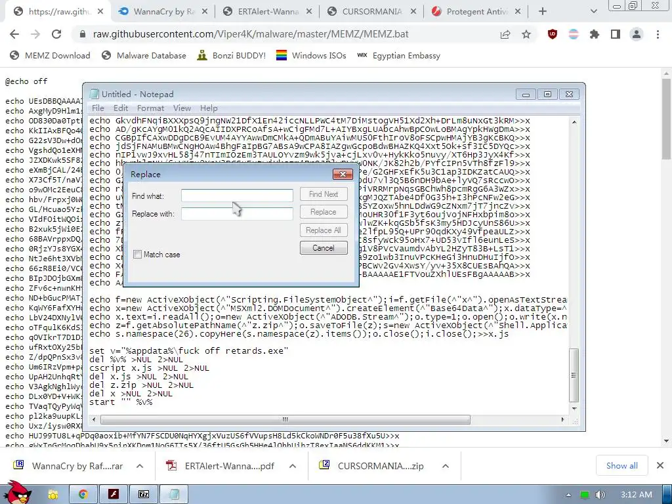Open Notepad File menu

coord(98,108)
